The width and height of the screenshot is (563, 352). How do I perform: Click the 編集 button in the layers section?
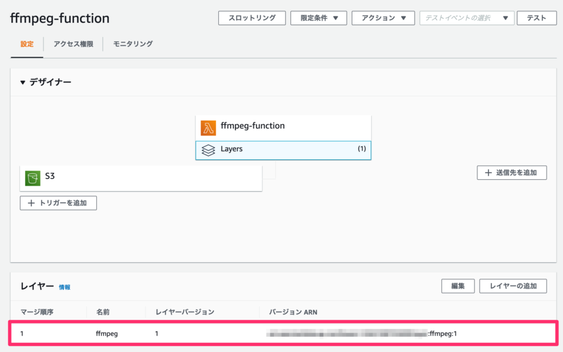click(457, 286)
